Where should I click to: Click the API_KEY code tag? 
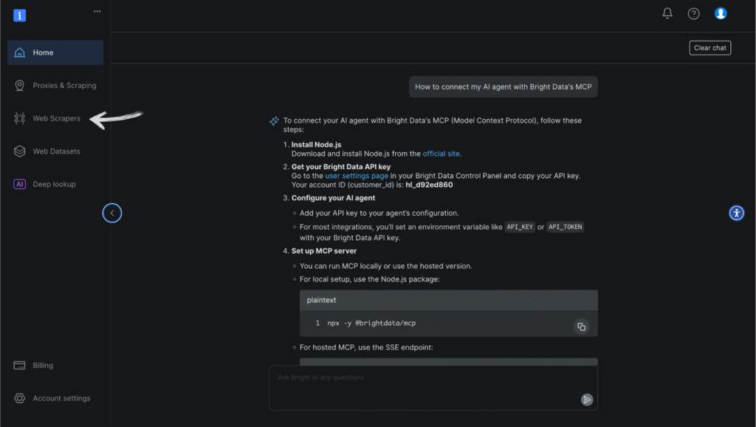tap(520, 227)
